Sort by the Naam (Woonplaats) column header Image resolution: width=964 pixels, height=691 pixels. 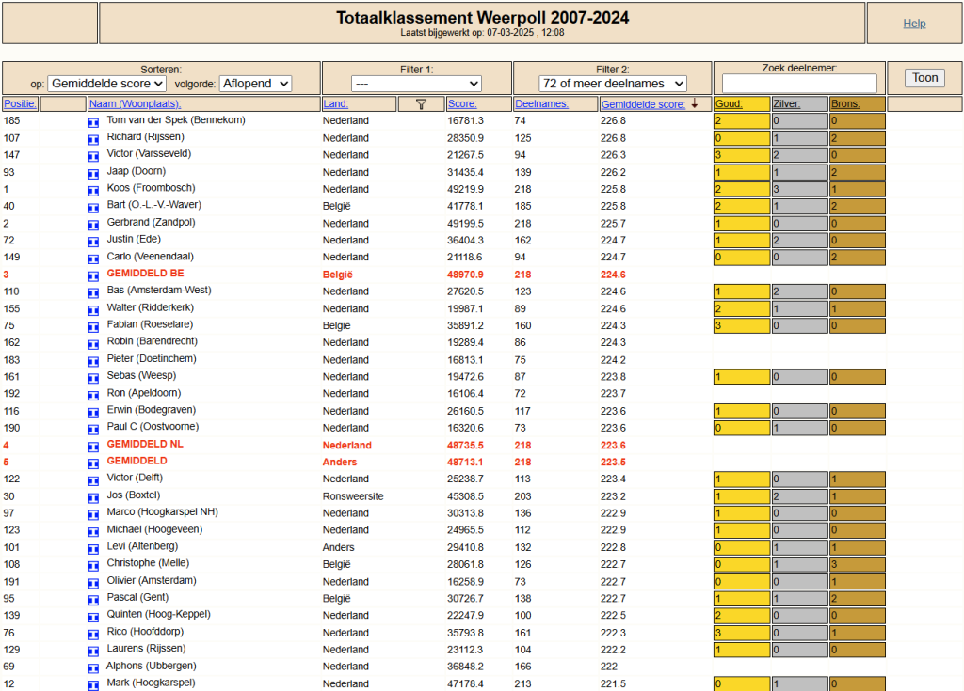(136, 103)
